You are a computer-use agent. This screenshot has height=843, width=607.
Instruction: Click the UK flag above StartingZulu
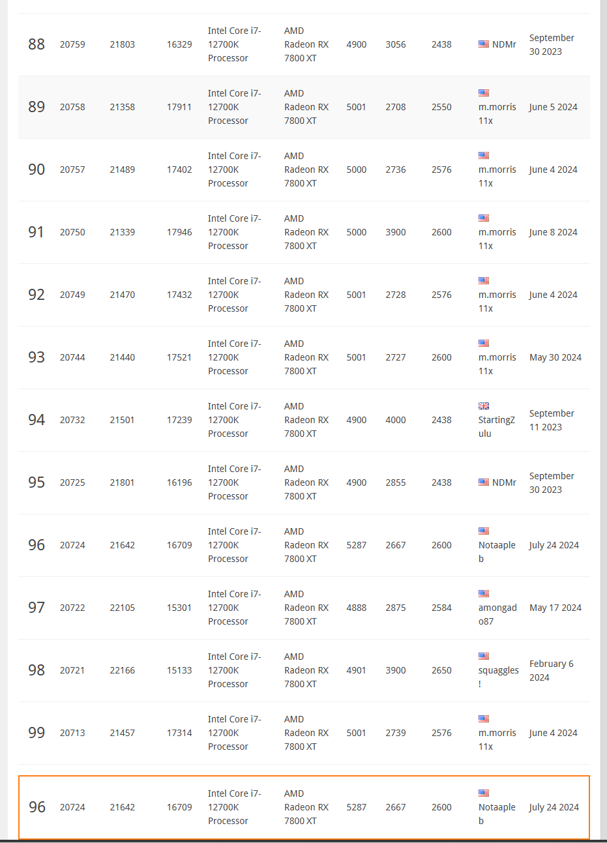(x=484, y=406)
